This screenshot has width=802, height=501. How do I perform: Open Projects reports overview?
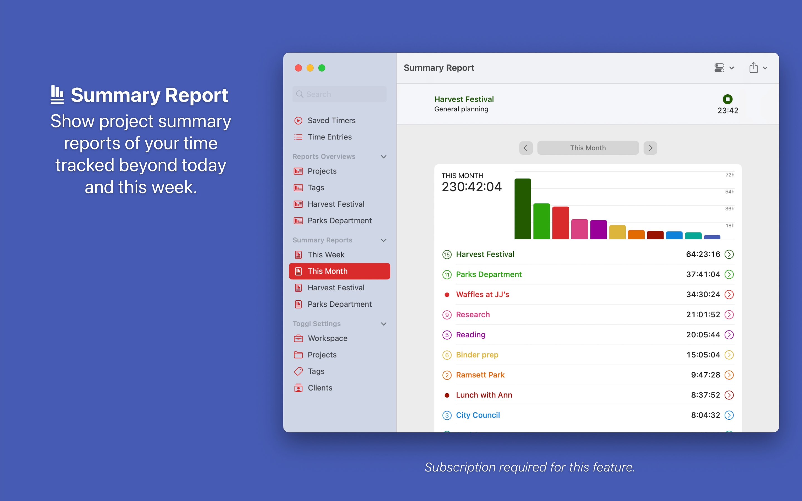[x=339, y=171]
